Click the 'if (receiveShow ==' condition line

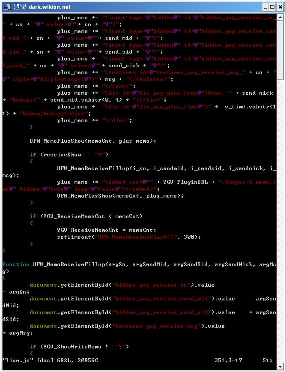[69, 155]
